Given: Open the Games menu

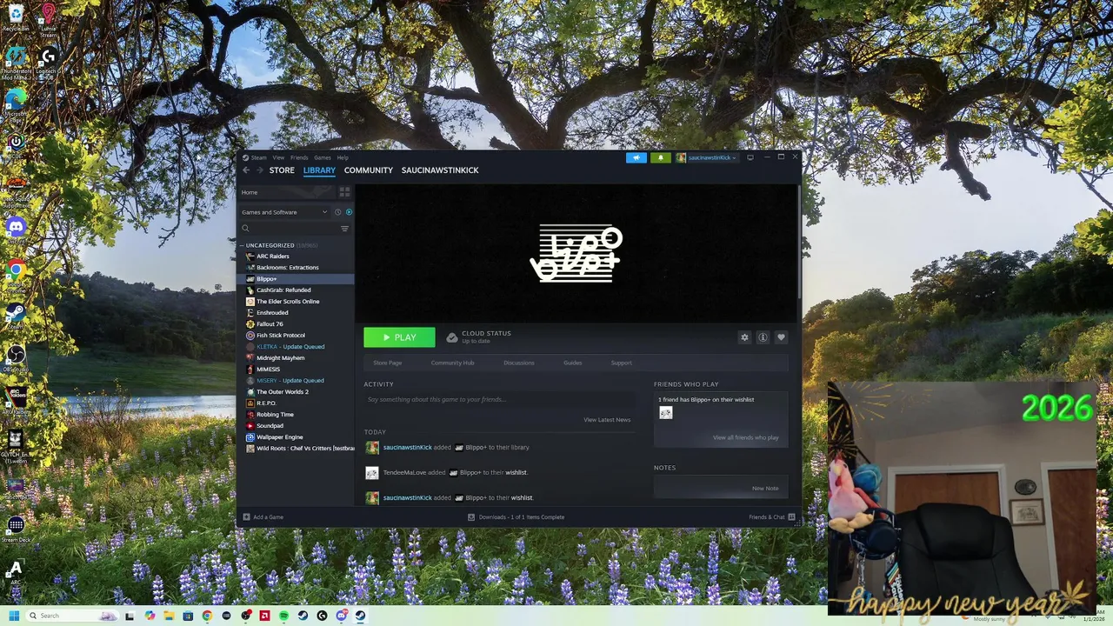Looking at the screenshot, I should pos(323,157).
